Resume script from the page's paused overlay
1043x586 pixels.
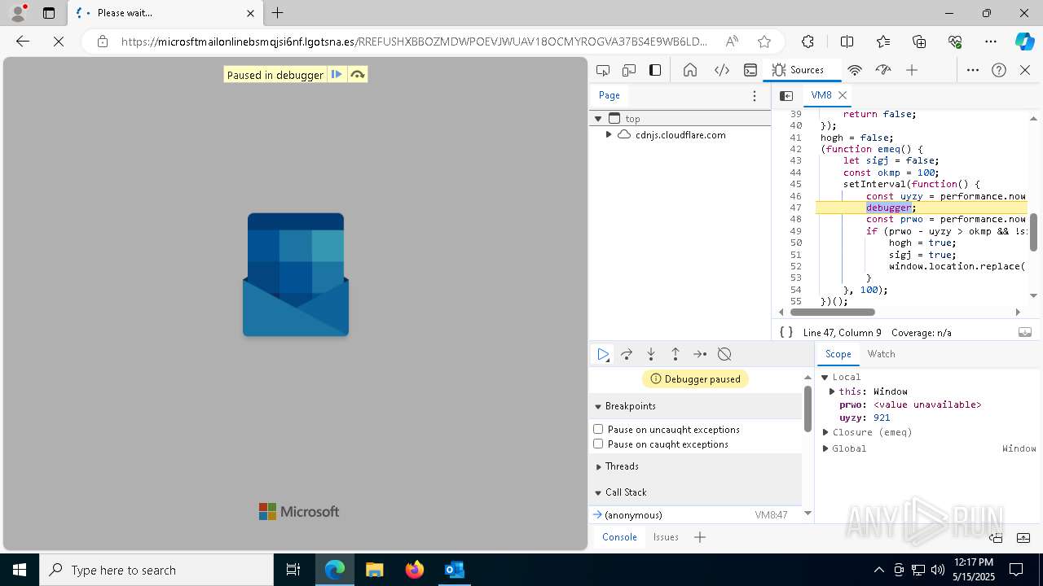(x=337, y=75)
